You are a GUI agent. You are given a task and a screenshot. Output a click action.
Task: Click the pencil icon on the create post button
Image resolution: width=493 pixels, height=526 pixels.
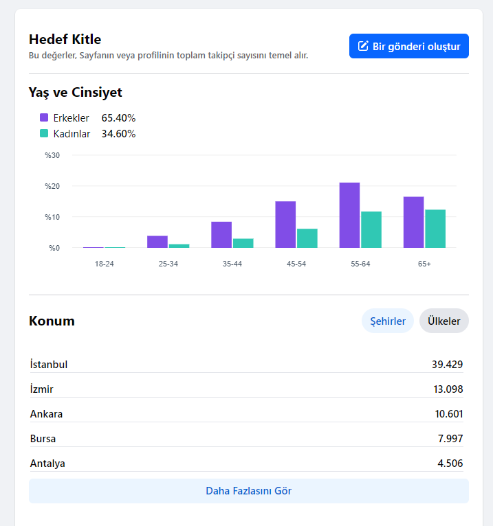click(363, 46)
